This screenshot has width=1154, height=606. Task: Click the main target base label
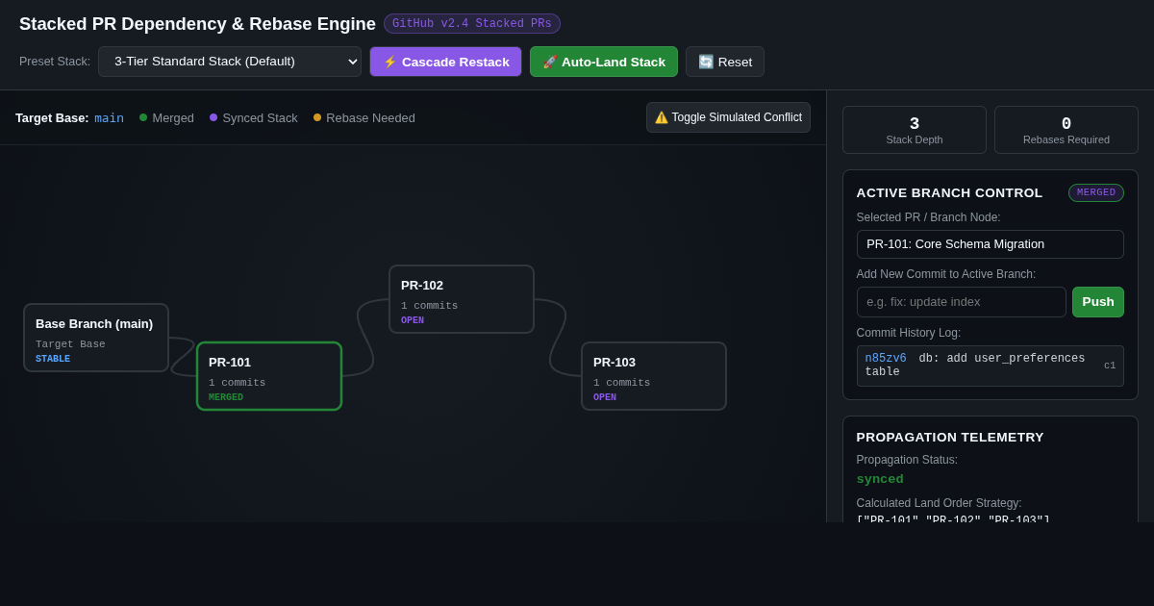coord(109,118)
